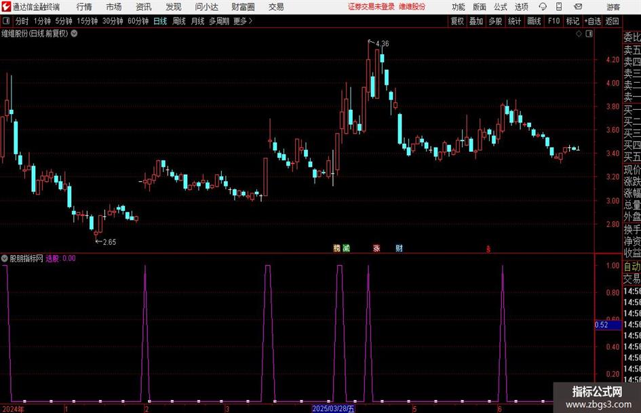Viewport: 641px width, 413px height.
Task: Expand dropdown next to 股朋指标网 indicator
Action: click(5, 258)
